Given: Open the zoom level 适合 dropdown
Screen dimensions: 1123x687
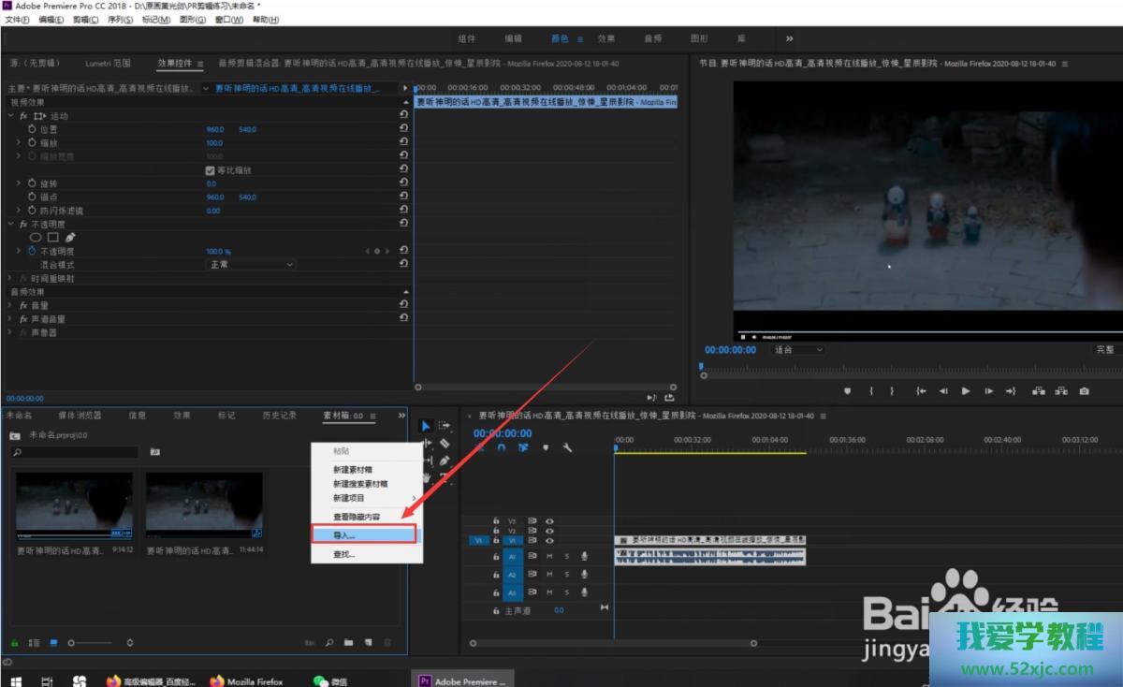Looking at the screenshot, I should point(797,349).
